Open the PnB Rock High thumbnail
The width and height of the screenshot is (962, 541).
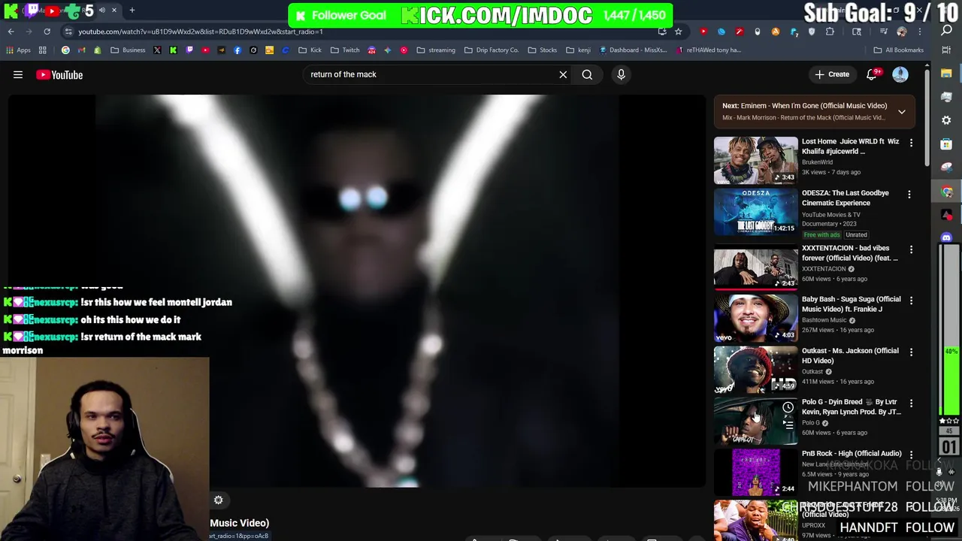755,472
